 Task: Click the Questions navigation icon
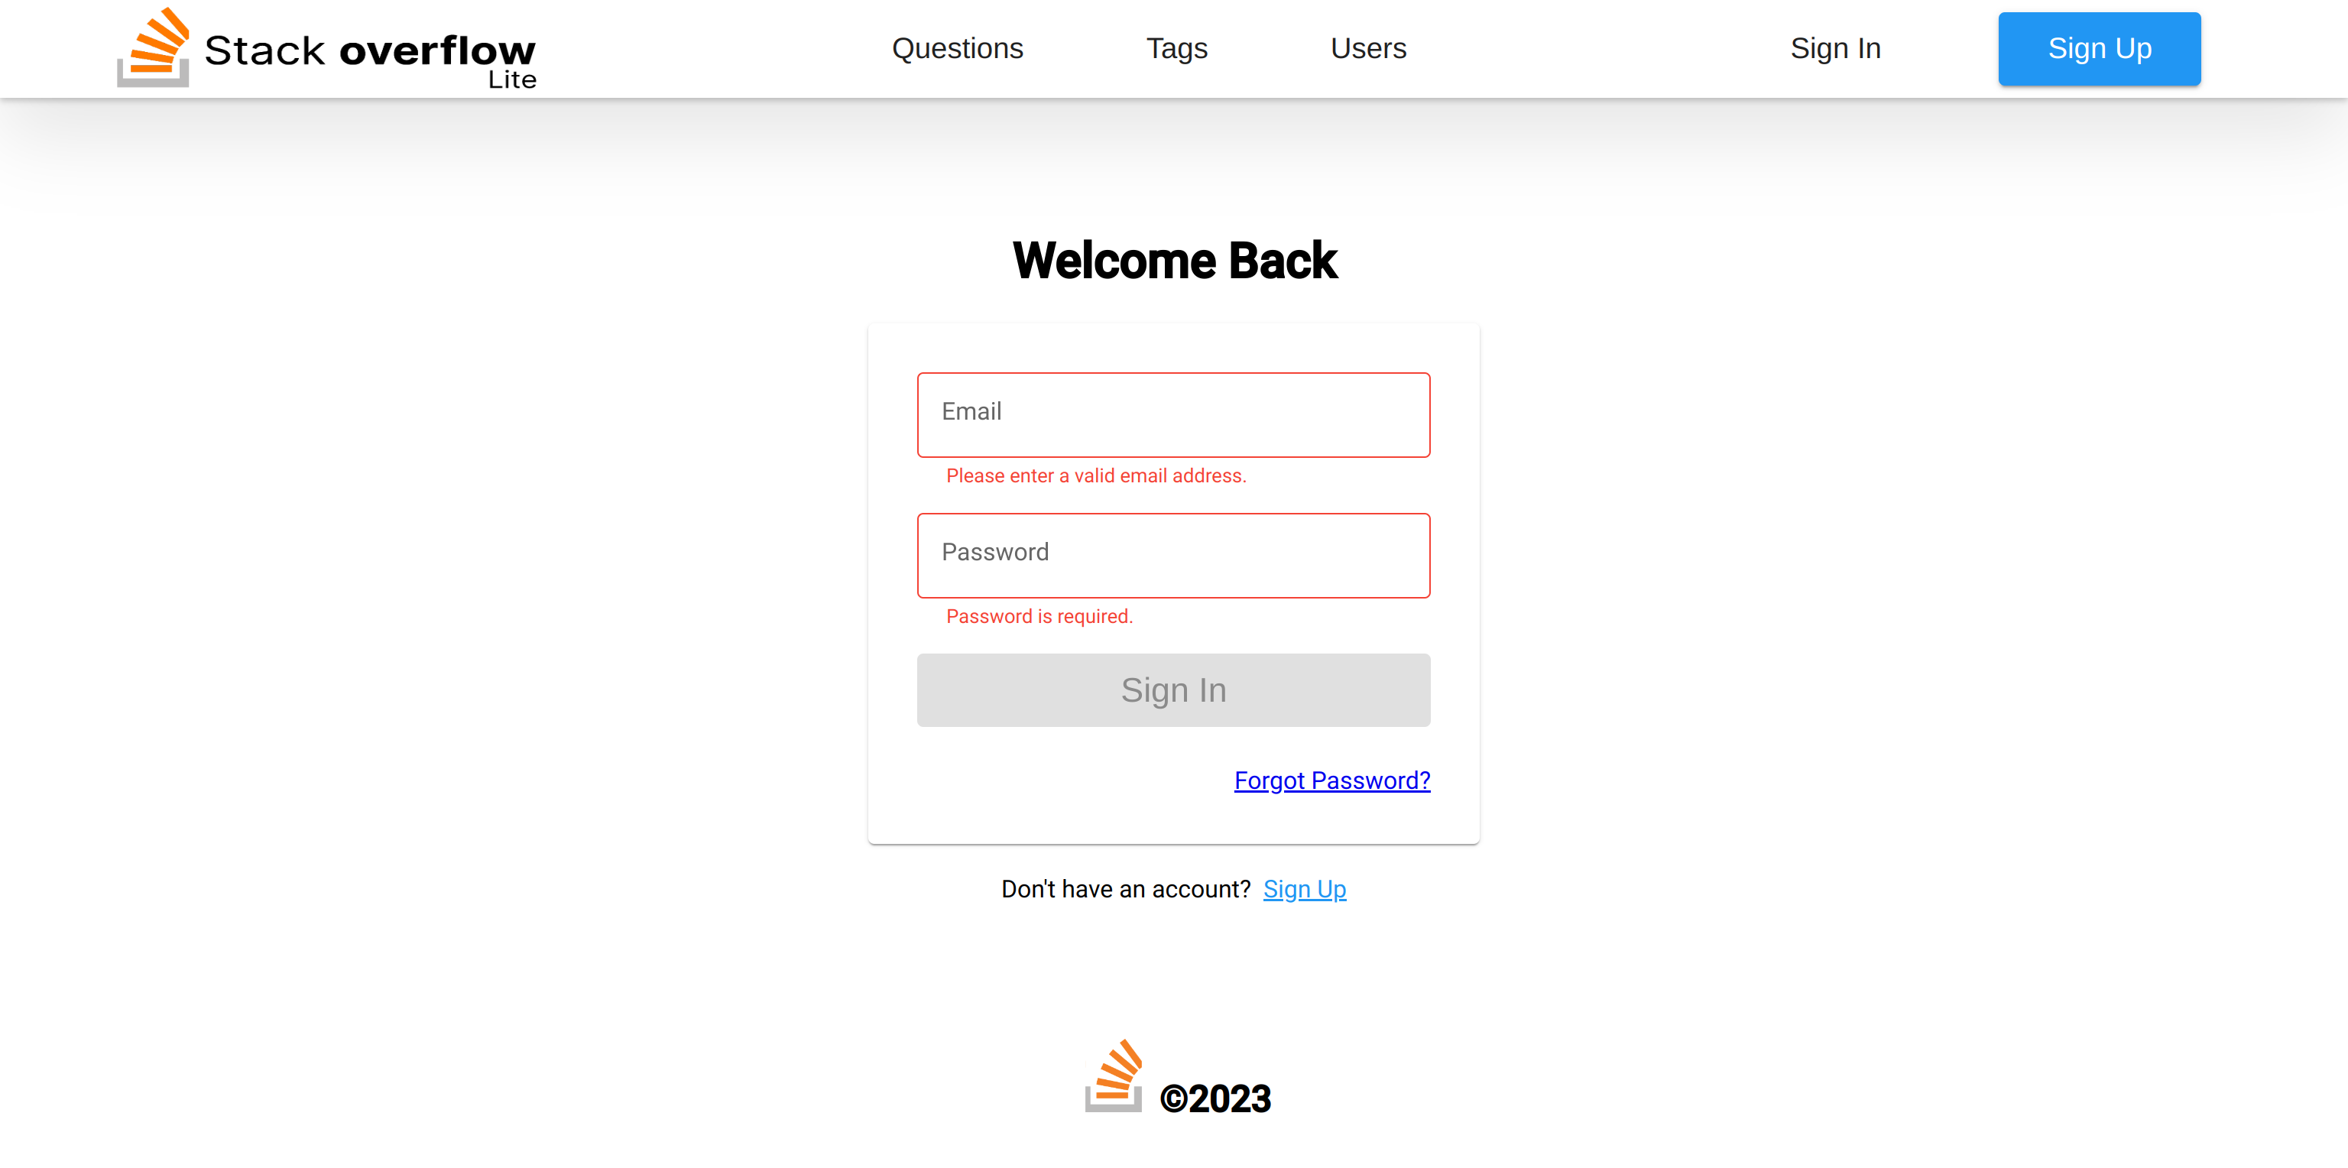(x=957, y=48)
